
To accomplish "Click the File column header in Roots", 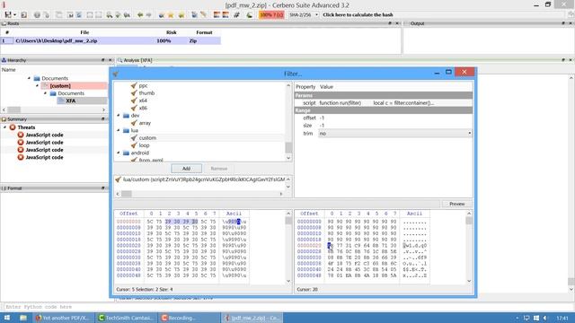I will point(84,32).
